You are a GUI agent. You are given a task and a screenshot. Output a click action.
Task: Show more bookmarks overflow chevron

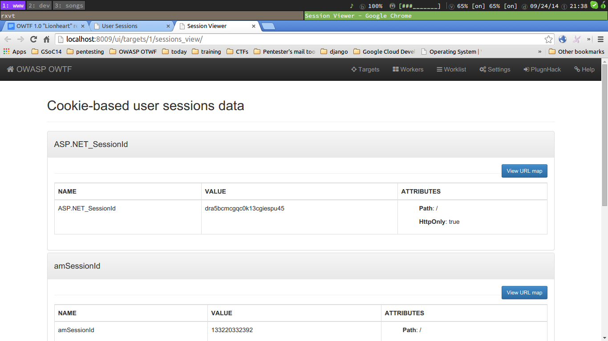click(540, 52)
